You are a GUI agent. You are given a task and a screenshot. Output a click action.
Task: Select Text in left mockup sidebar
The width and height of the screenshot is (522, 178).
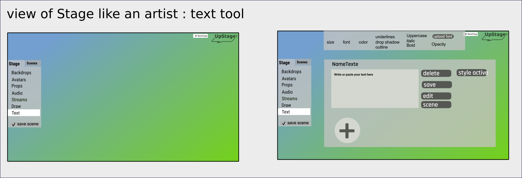(x=24, y=113)
